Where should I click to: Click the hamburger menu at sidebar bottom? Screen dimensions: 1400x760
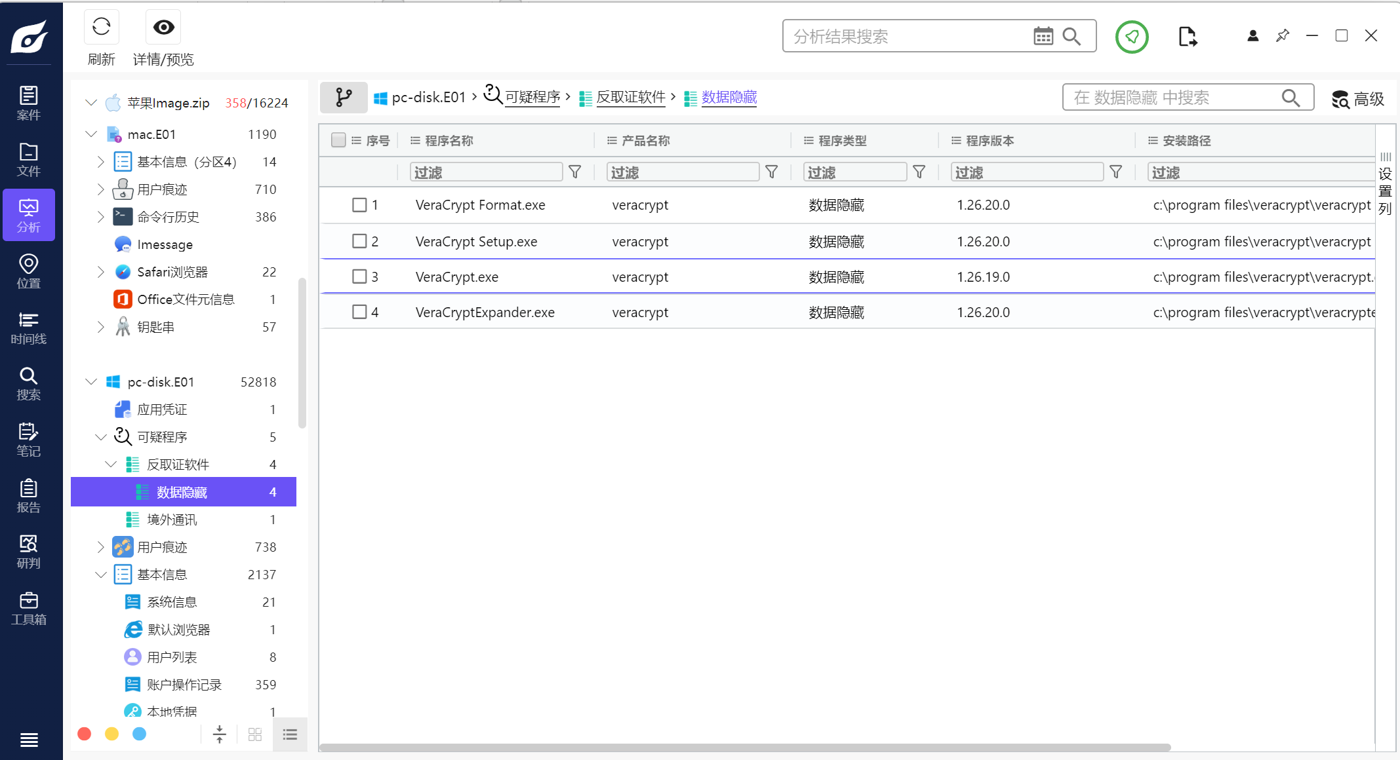[29, 740]
